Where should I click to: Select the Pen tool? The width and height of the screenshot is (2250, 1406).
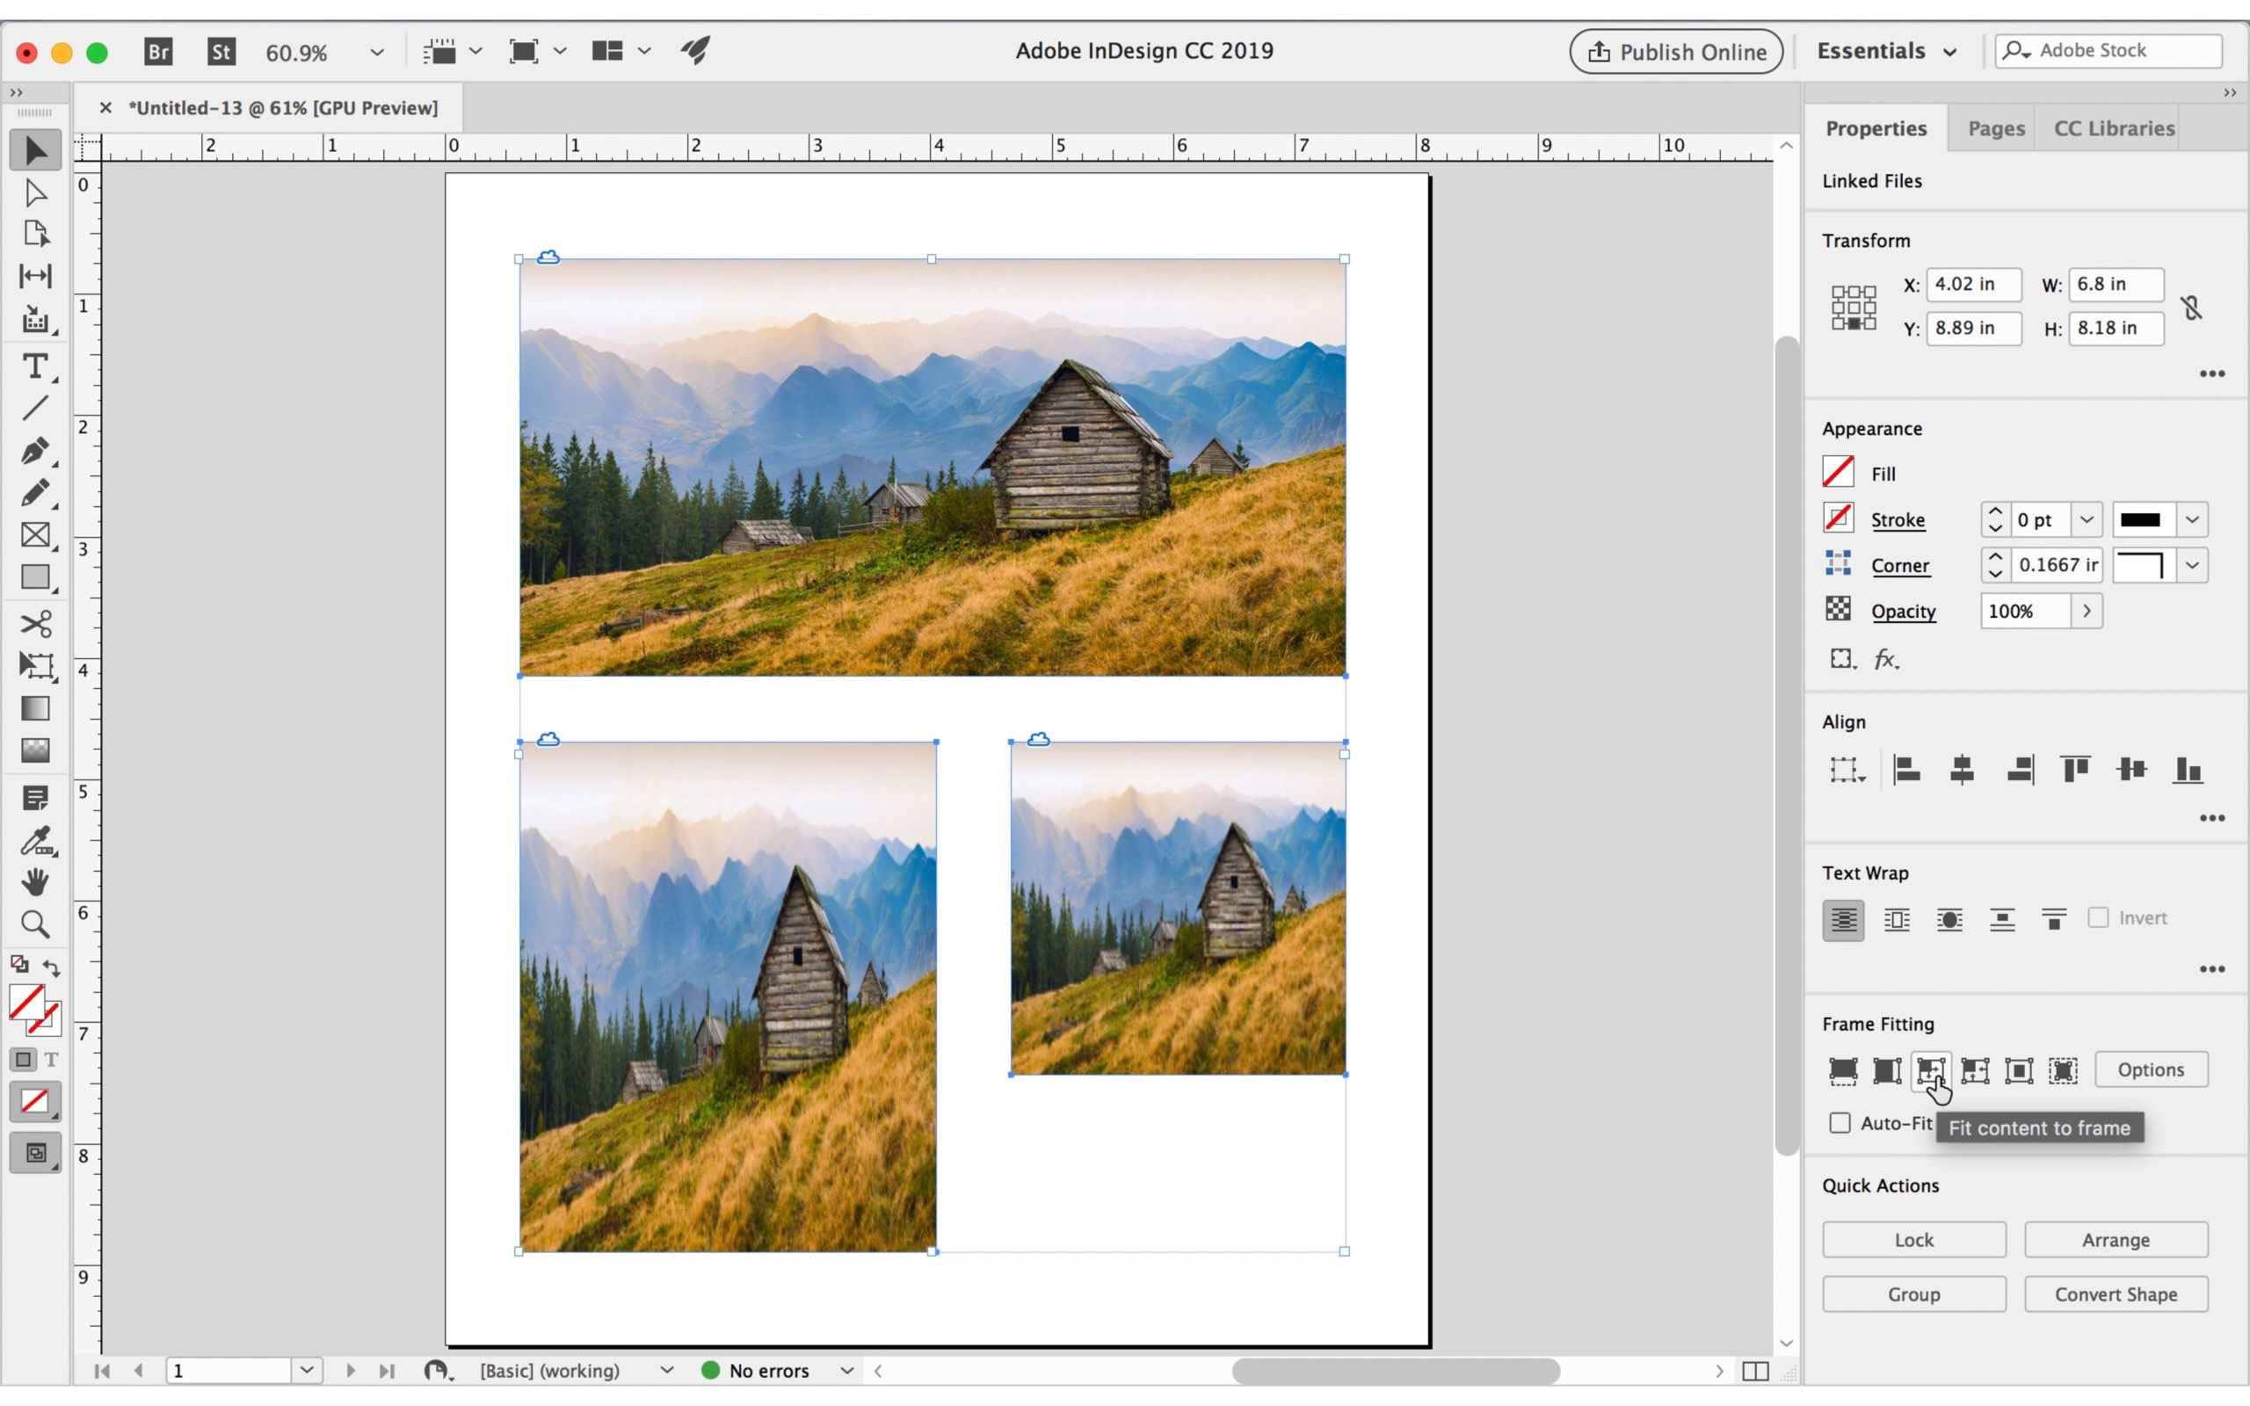coord(35,451)
